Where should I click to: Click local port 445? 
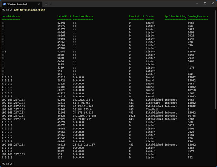[60, 71]
